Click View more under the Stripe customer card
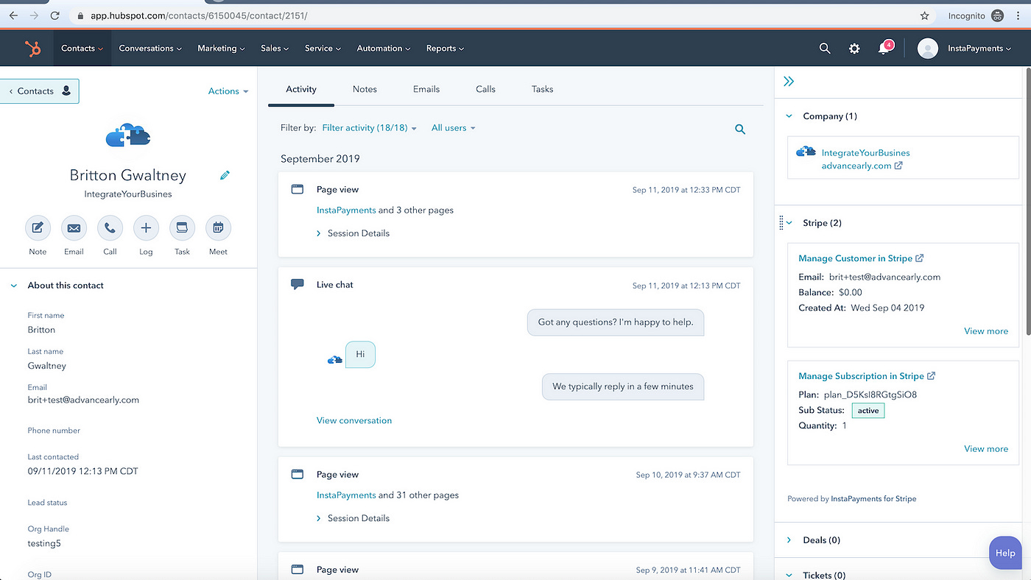The image size is (1031, 580). click(x=986, y=331)
